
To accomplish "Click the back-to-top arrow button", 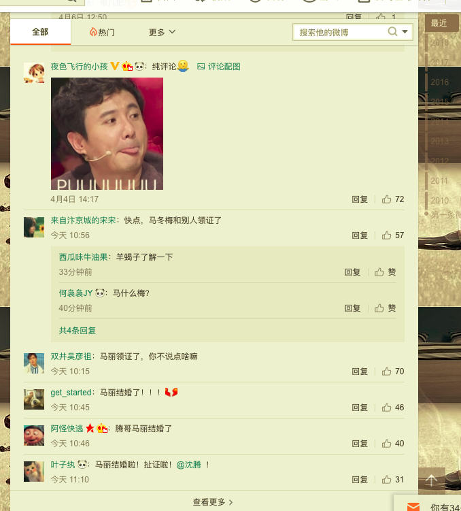I will coord(432,480).
